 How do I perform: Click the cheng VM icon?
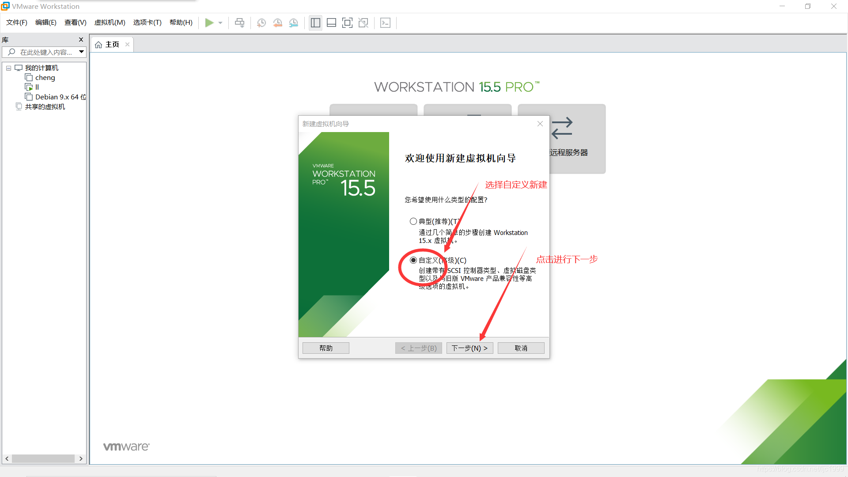[x=29, y=78]
